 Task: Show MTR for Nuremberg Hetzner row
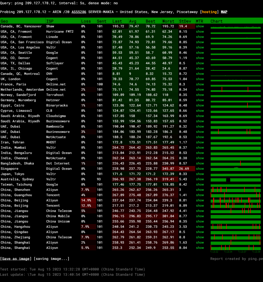[200, 100]
